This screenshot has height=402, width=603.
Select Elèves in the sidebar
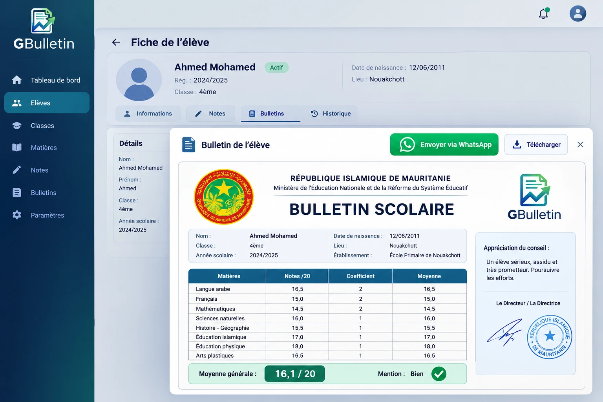point(47,103)
